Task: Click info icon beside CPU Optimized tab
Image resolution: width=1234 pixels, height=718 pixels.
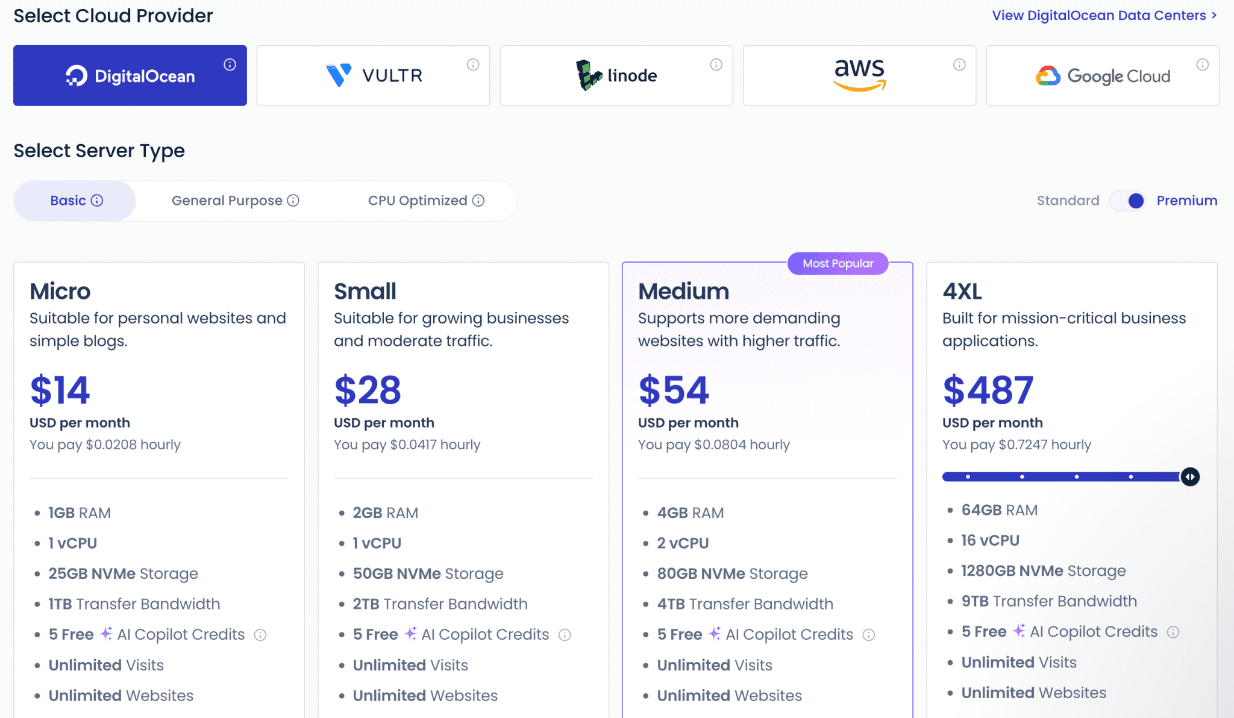Action: pos(478,201)
